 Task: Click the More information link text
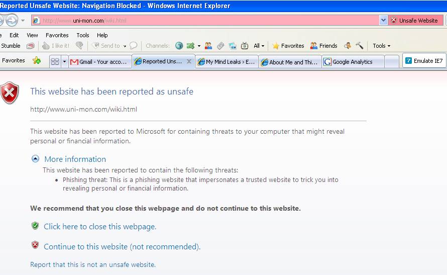coord(75,159)
